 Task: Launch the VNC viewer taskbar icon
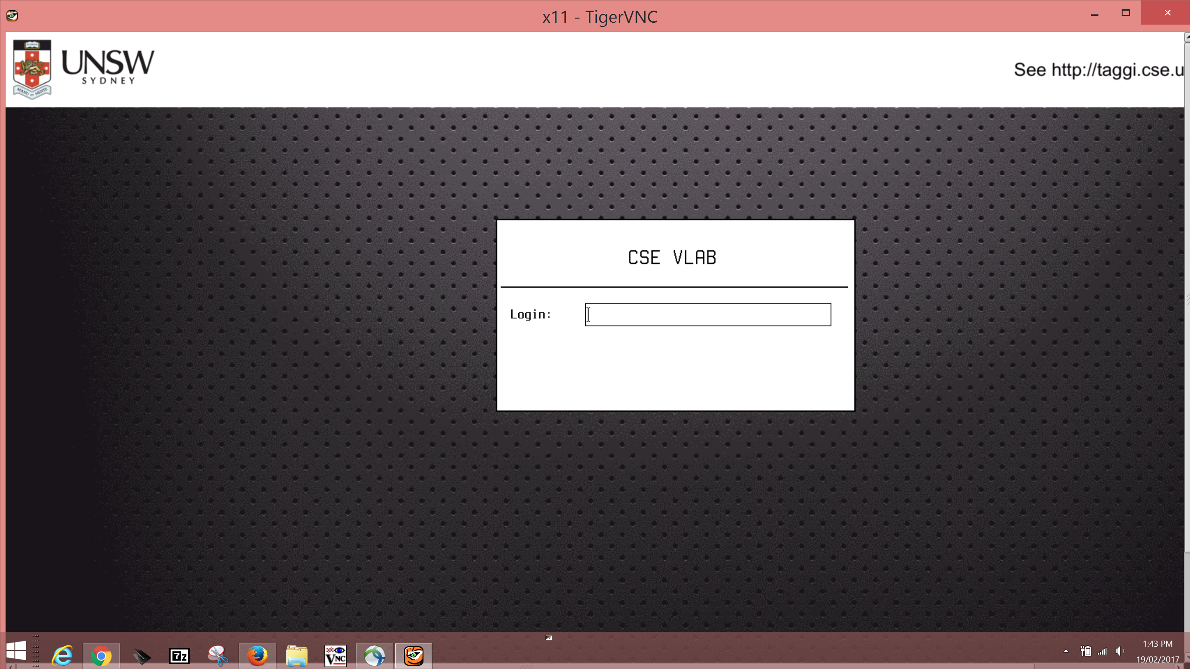tap(336, 656)
